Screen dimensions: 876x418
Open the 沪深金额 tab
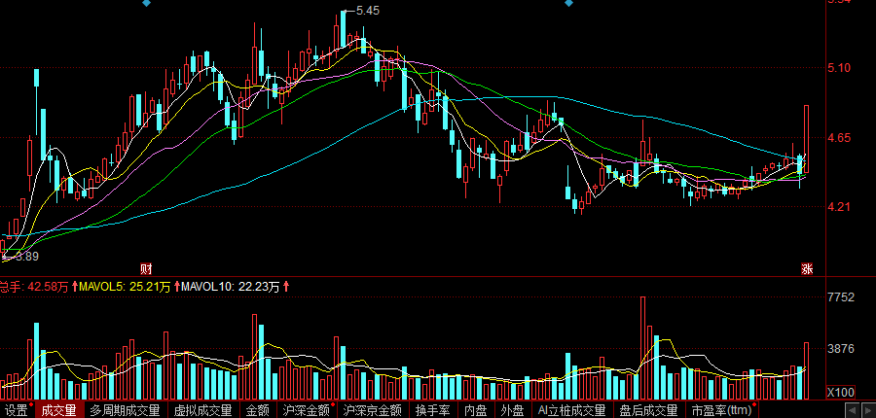click(307, 410)
